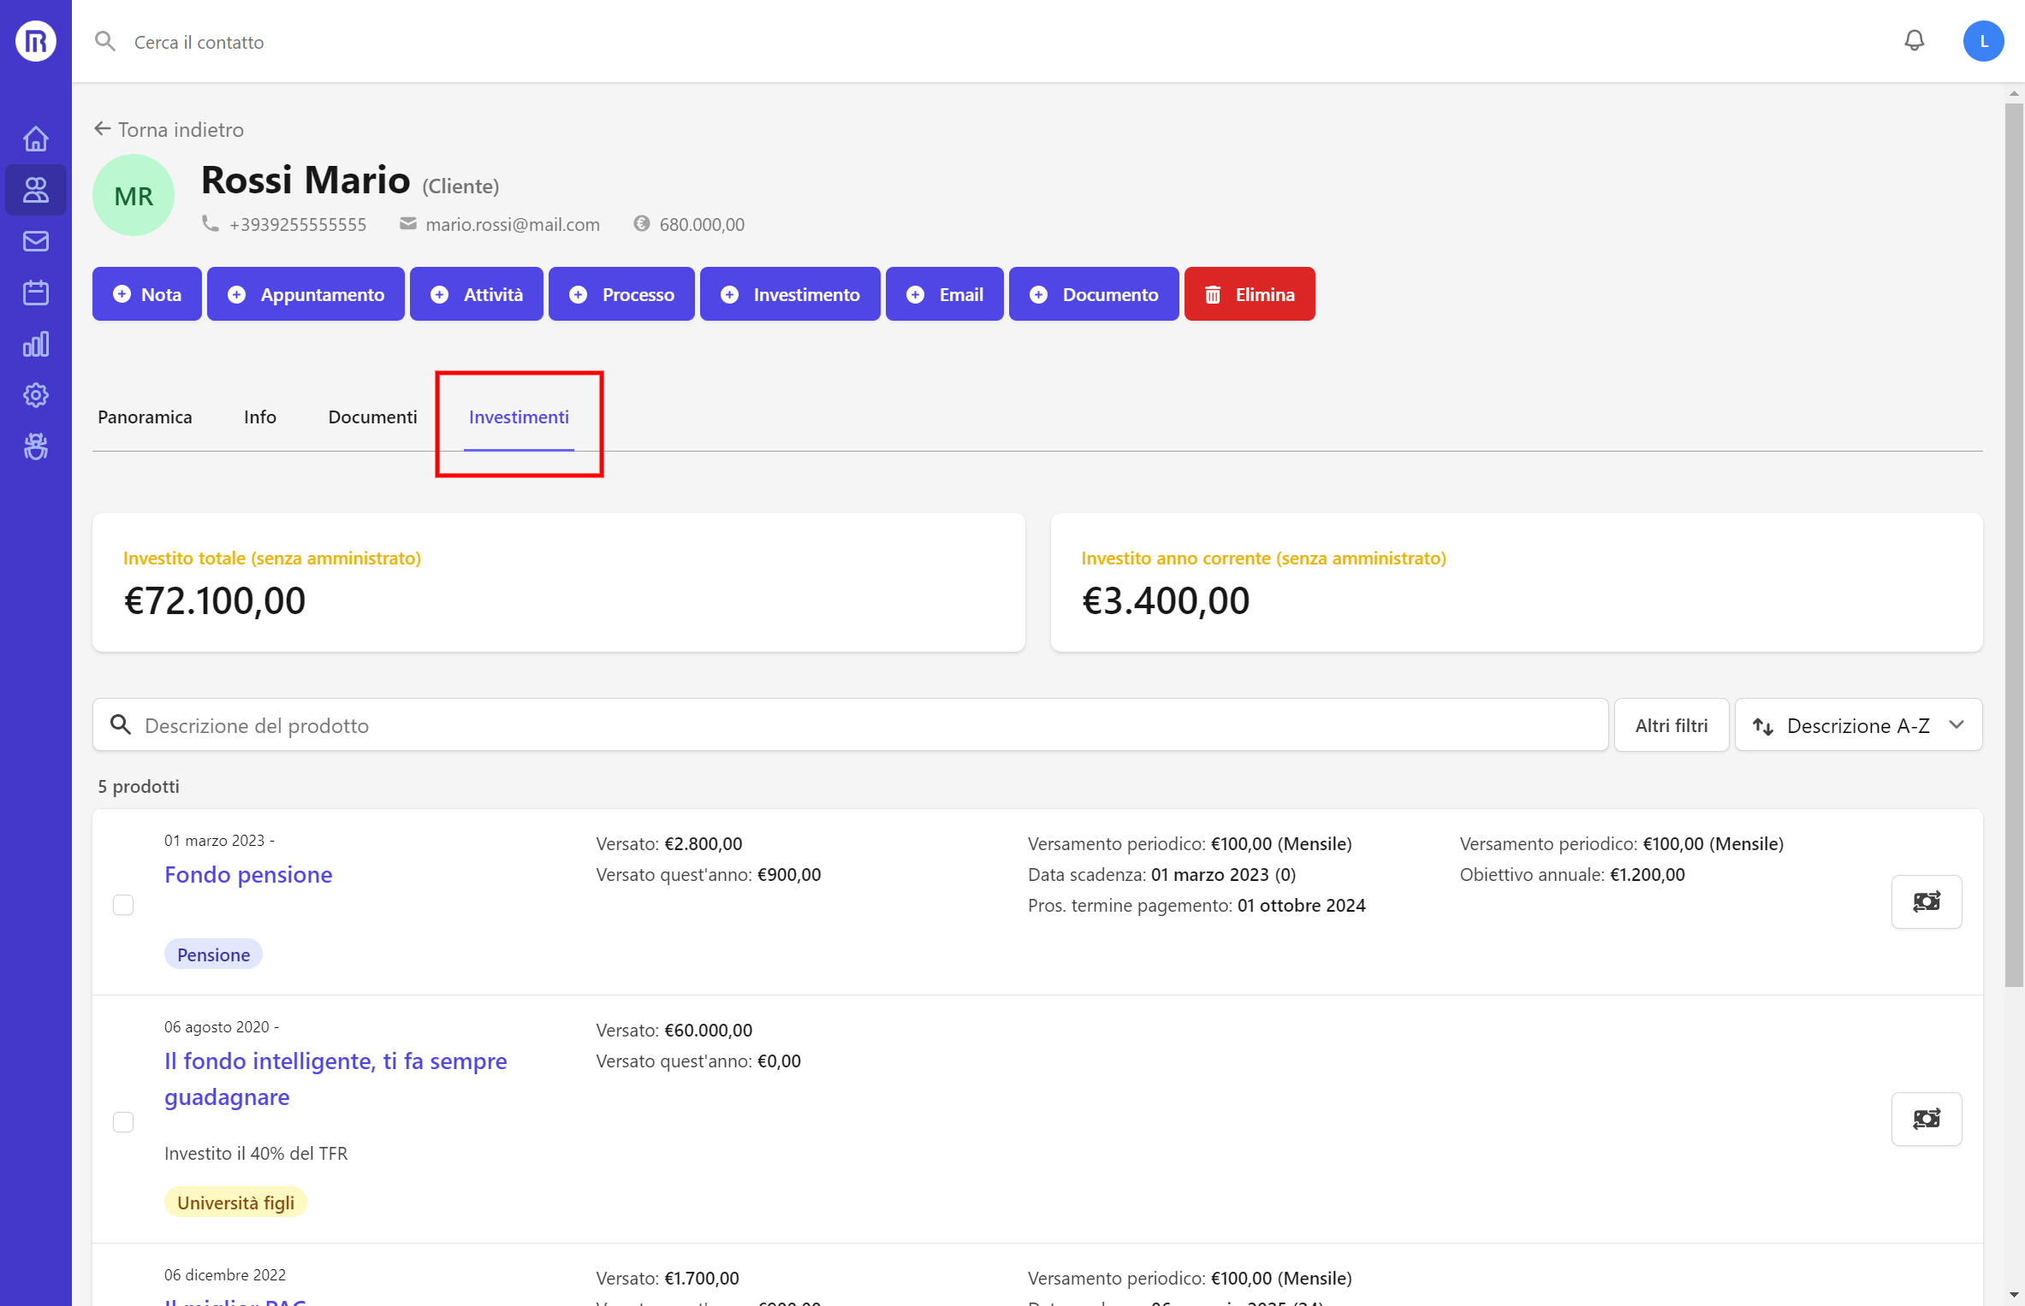The width and height of the screenshot is (2025, 1306).
Task: Select the checkbox for Il fondo intelligente
Action: (x=123, y=1122)
